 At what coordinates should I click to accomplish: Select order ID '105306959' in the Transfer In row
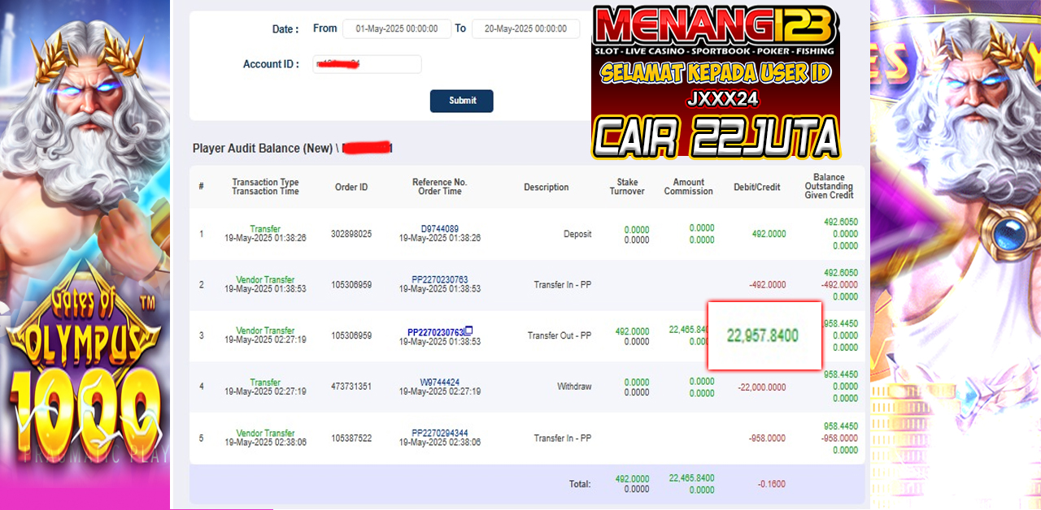351,285
